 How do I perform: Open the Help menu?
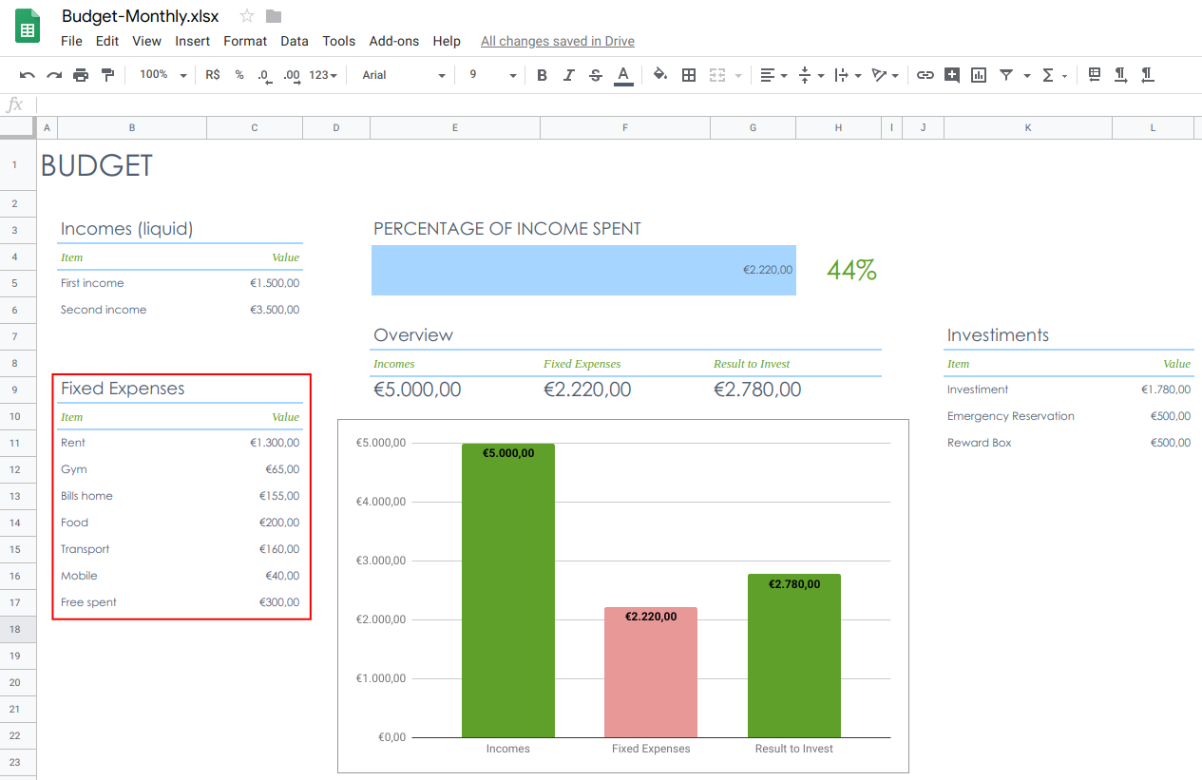pyautogui.click(x=447, y=41)
